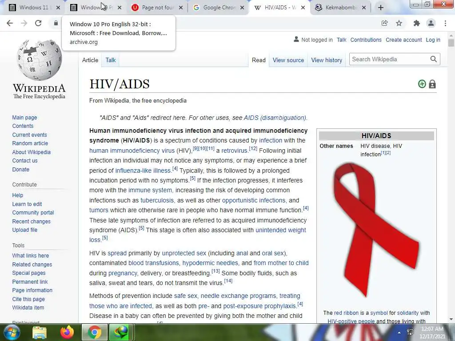
Task: Launch Firefox from the taskbar
Action: tap(67, 332)
